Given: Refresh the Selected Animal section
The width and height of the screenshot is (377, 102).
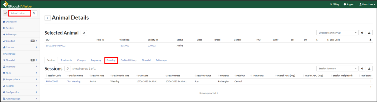Looking at the screenshot, I should (x=84, y=33).
